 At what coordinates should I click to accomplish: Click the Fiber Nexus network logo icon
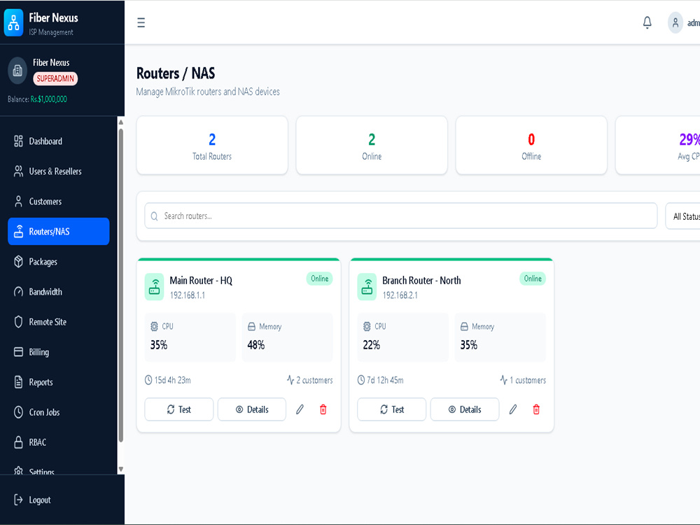(x=14, y=22)
